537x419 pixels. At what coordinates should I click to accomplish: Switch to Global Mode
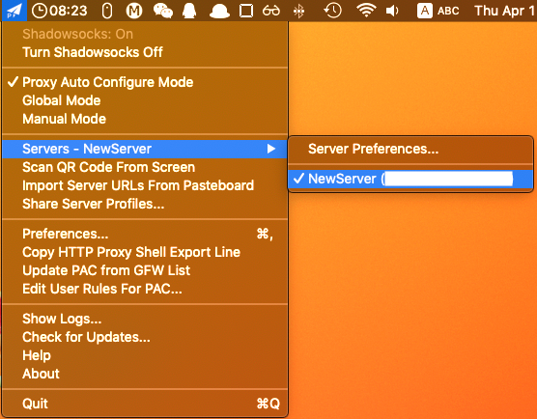pos(145,100)
